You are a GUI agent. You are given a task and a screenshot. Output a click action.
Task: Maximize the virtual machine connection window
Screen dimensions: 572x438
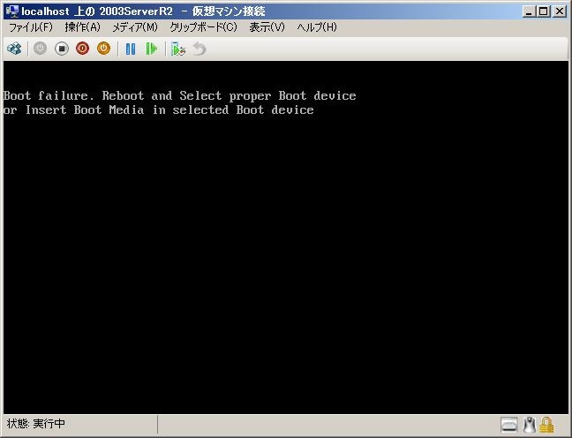[x=544, y=11]
